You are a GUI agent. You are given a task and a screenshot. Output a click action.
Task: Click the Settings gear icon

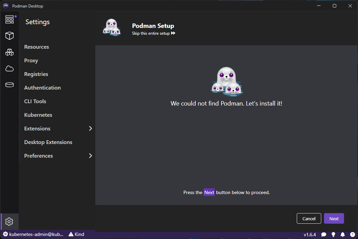(9, 222)
